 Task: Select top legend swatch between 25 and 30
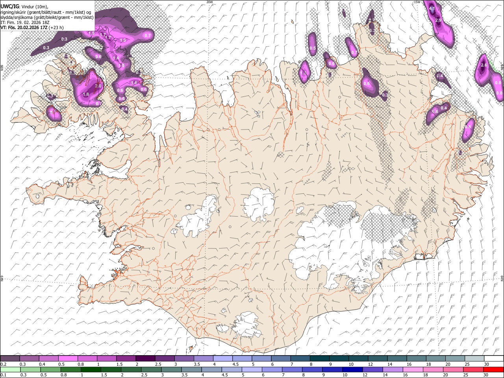pyautogui.click(x=474, y=358)
